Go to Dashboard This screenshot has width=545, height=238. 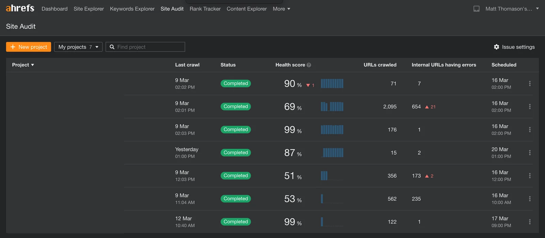(54, 9)
